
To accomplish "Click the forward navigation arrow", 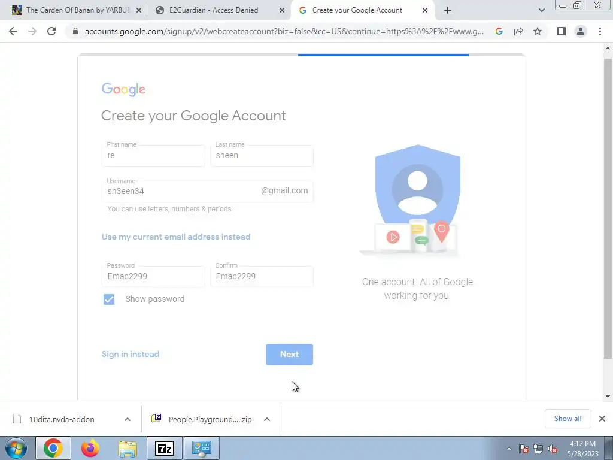I will (x=32, y=31).
